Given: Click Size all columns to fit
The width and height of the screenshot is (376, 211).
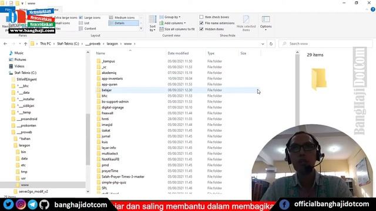Looking at the screenshot, I should [x=177, y=29].
